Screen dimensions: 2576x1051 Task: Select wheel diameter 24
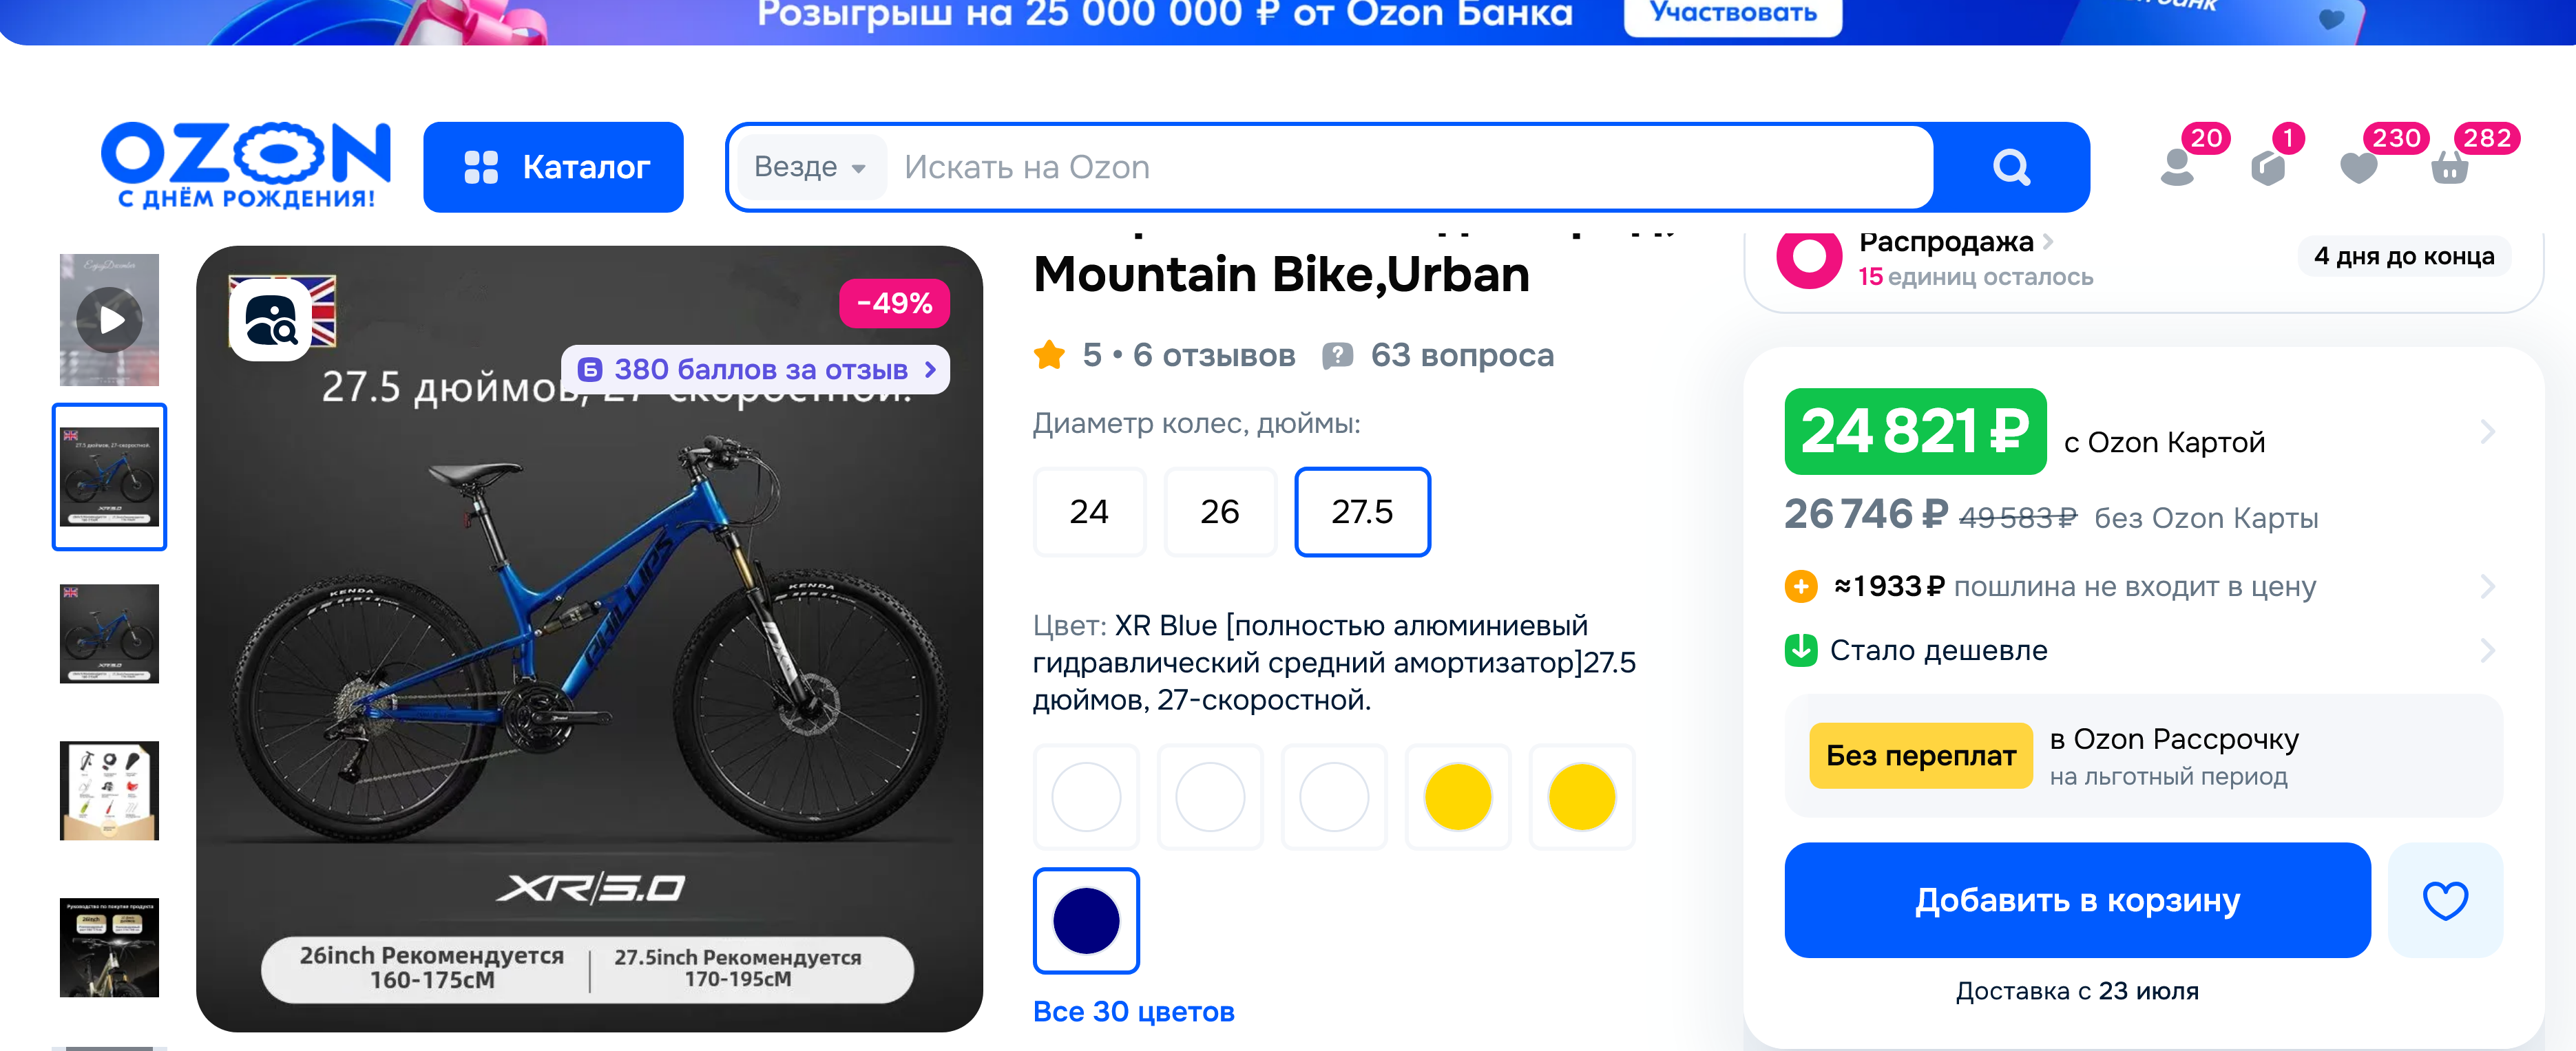coord(1089,512)
